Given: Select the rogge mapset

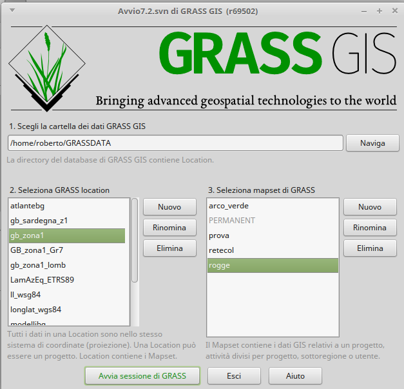Looking at the screenshot, I should click(x=273, y=265).
